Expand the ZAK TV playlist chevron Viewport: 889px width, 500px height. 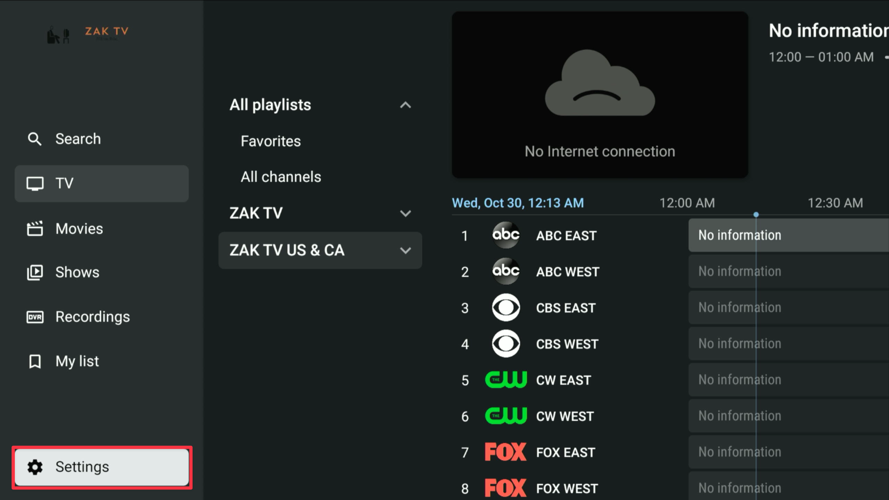click(x=405, y=213)
